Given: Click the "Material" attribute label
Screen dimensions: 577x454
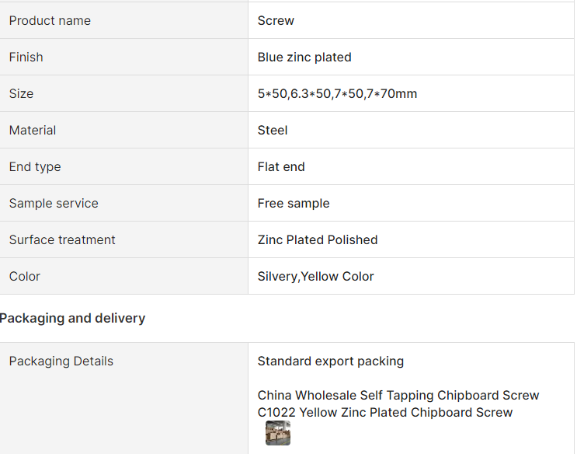Looking at the screenshot, I should [33, 131].
